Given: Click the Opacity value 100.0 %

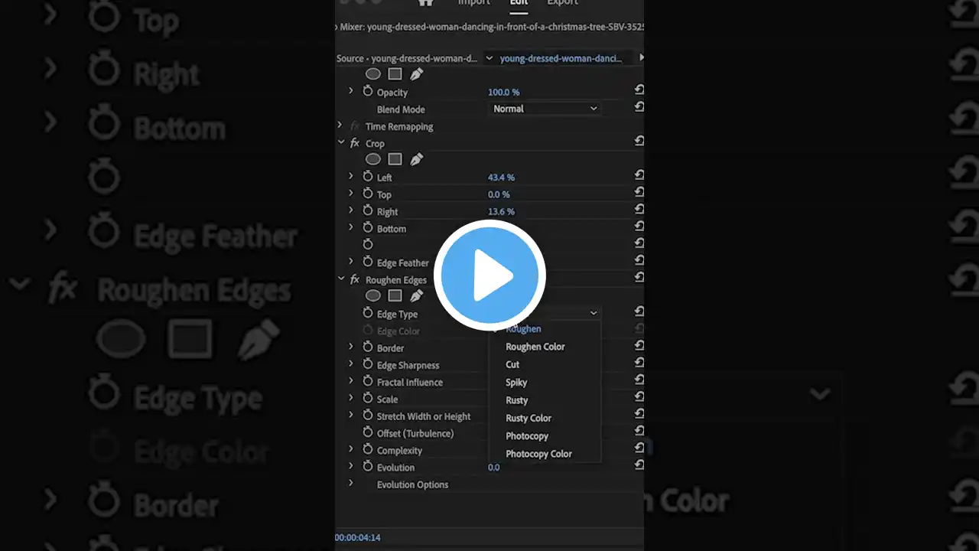Looking at the screenshot, I should [x=504, y=92].
